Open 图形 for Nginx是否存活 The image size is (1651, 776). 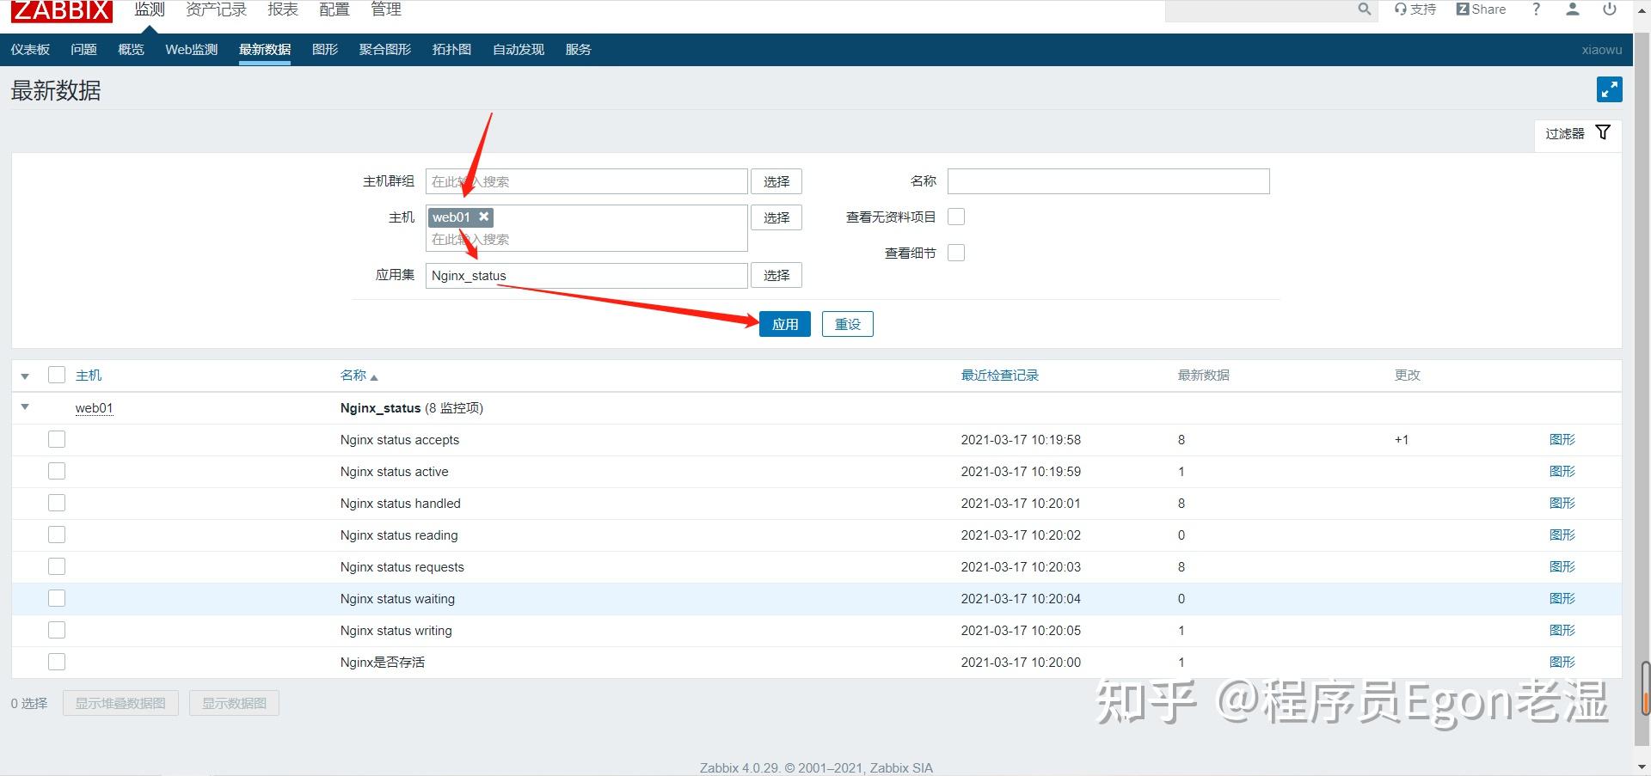click(x=1562, y=662)
